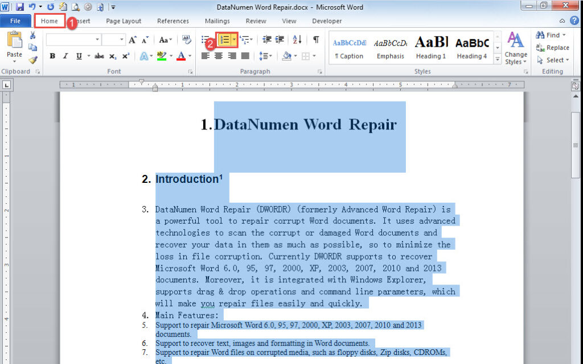583x364 pixels.
Task: Apply the Heading 1 style
Action: point(430,45)
